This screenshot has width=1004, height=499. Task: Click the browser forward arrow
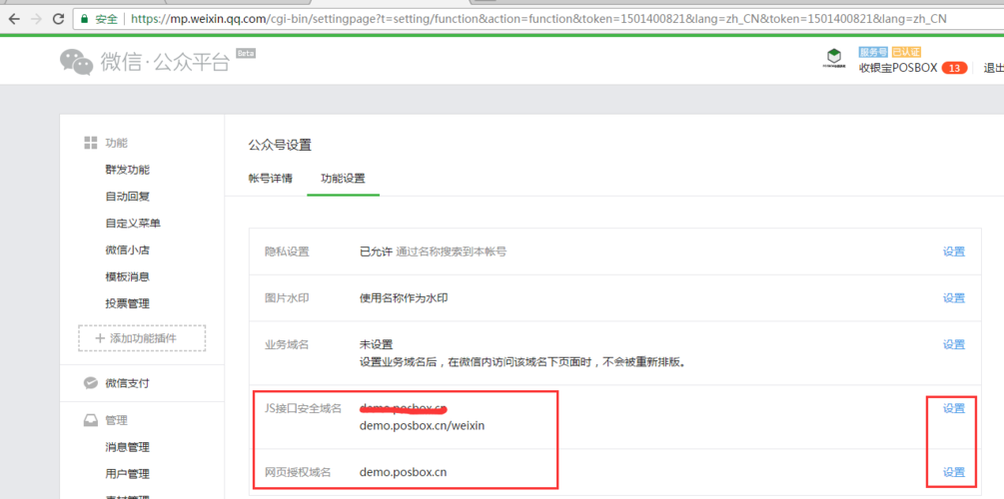pyautogui.click(x=36, y=19)
